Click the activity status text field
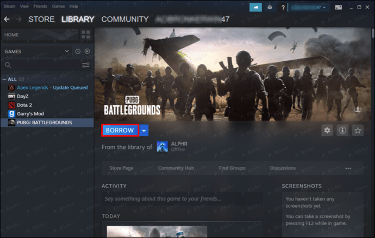 [x=182, y=198]
